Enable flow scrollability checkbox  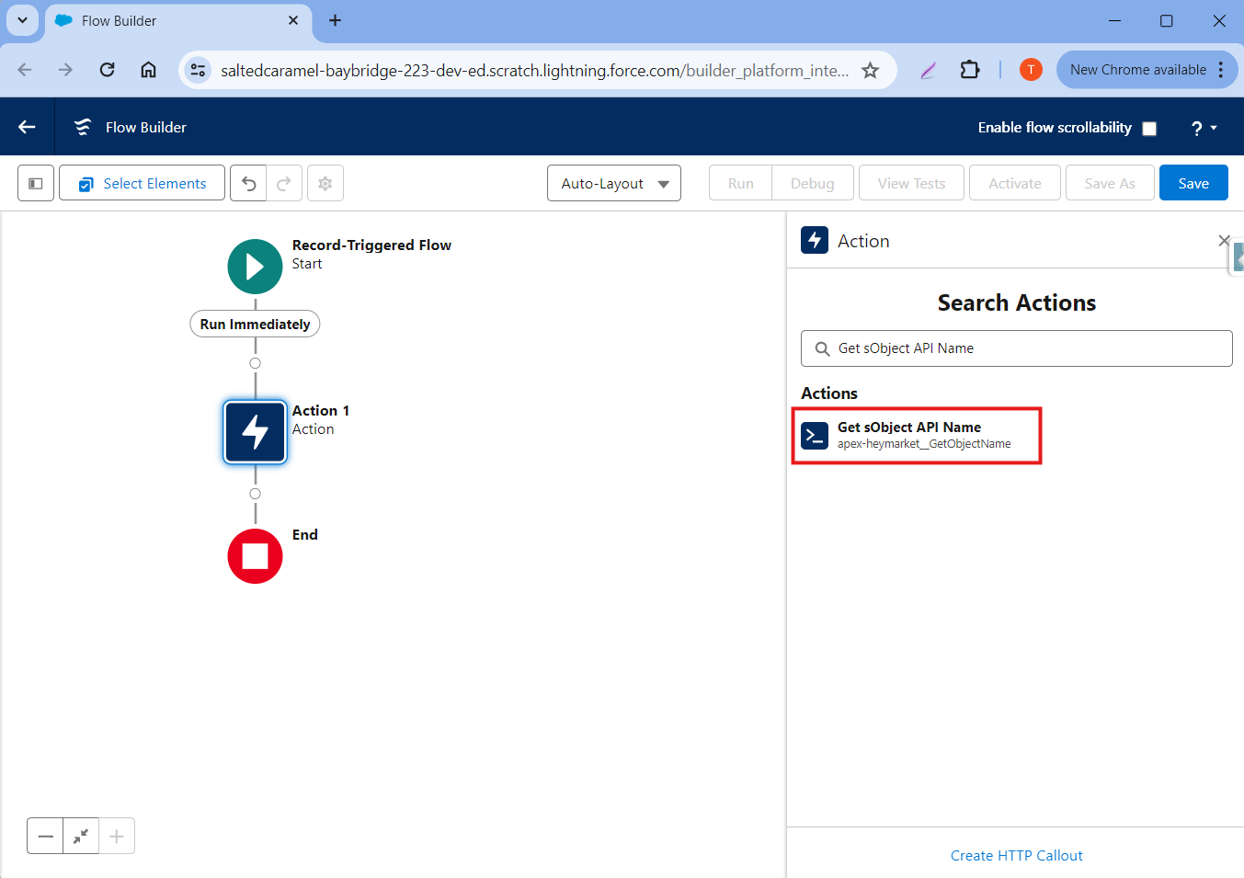click(1149, 129)
